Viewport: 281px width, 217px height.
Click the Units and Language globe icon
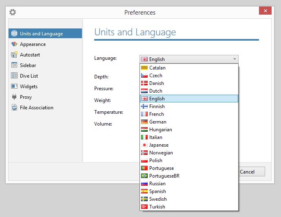(x=14, y=34)
